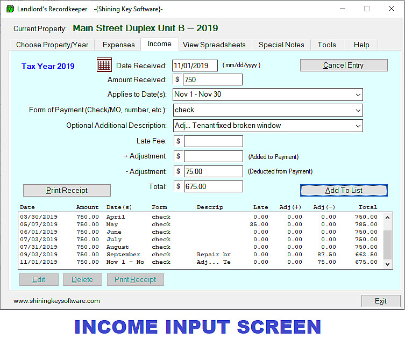The width and height of the screenshot is (405, 347).
Task: Click the Amount Received field
Action: [212, 79]
